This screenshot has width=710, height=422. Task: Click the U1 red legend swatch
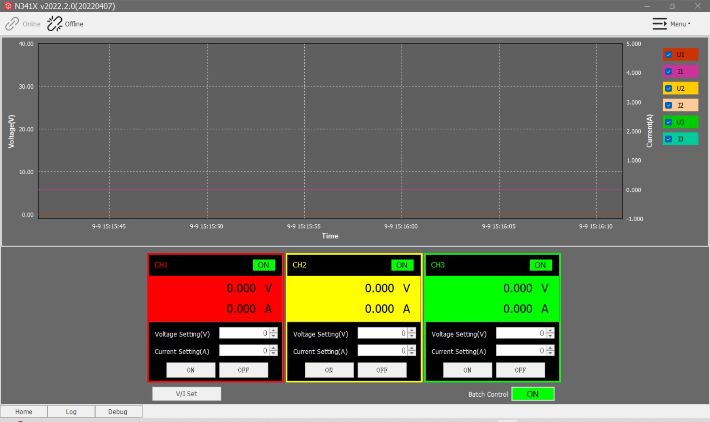(x=680, y=54)
